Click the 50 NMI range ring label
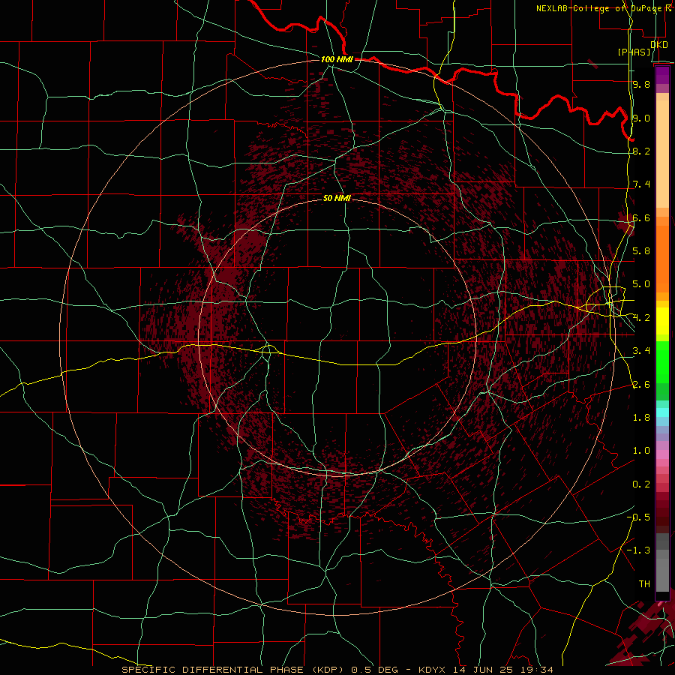 tap(337, 198)
